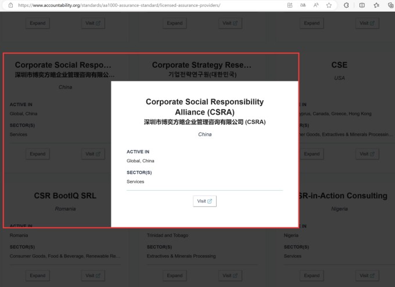The height and width of the screenshot is (287, 395).
Task: Click Nigeria label under SR-in-Action Consulting
Action: point(339,209)
